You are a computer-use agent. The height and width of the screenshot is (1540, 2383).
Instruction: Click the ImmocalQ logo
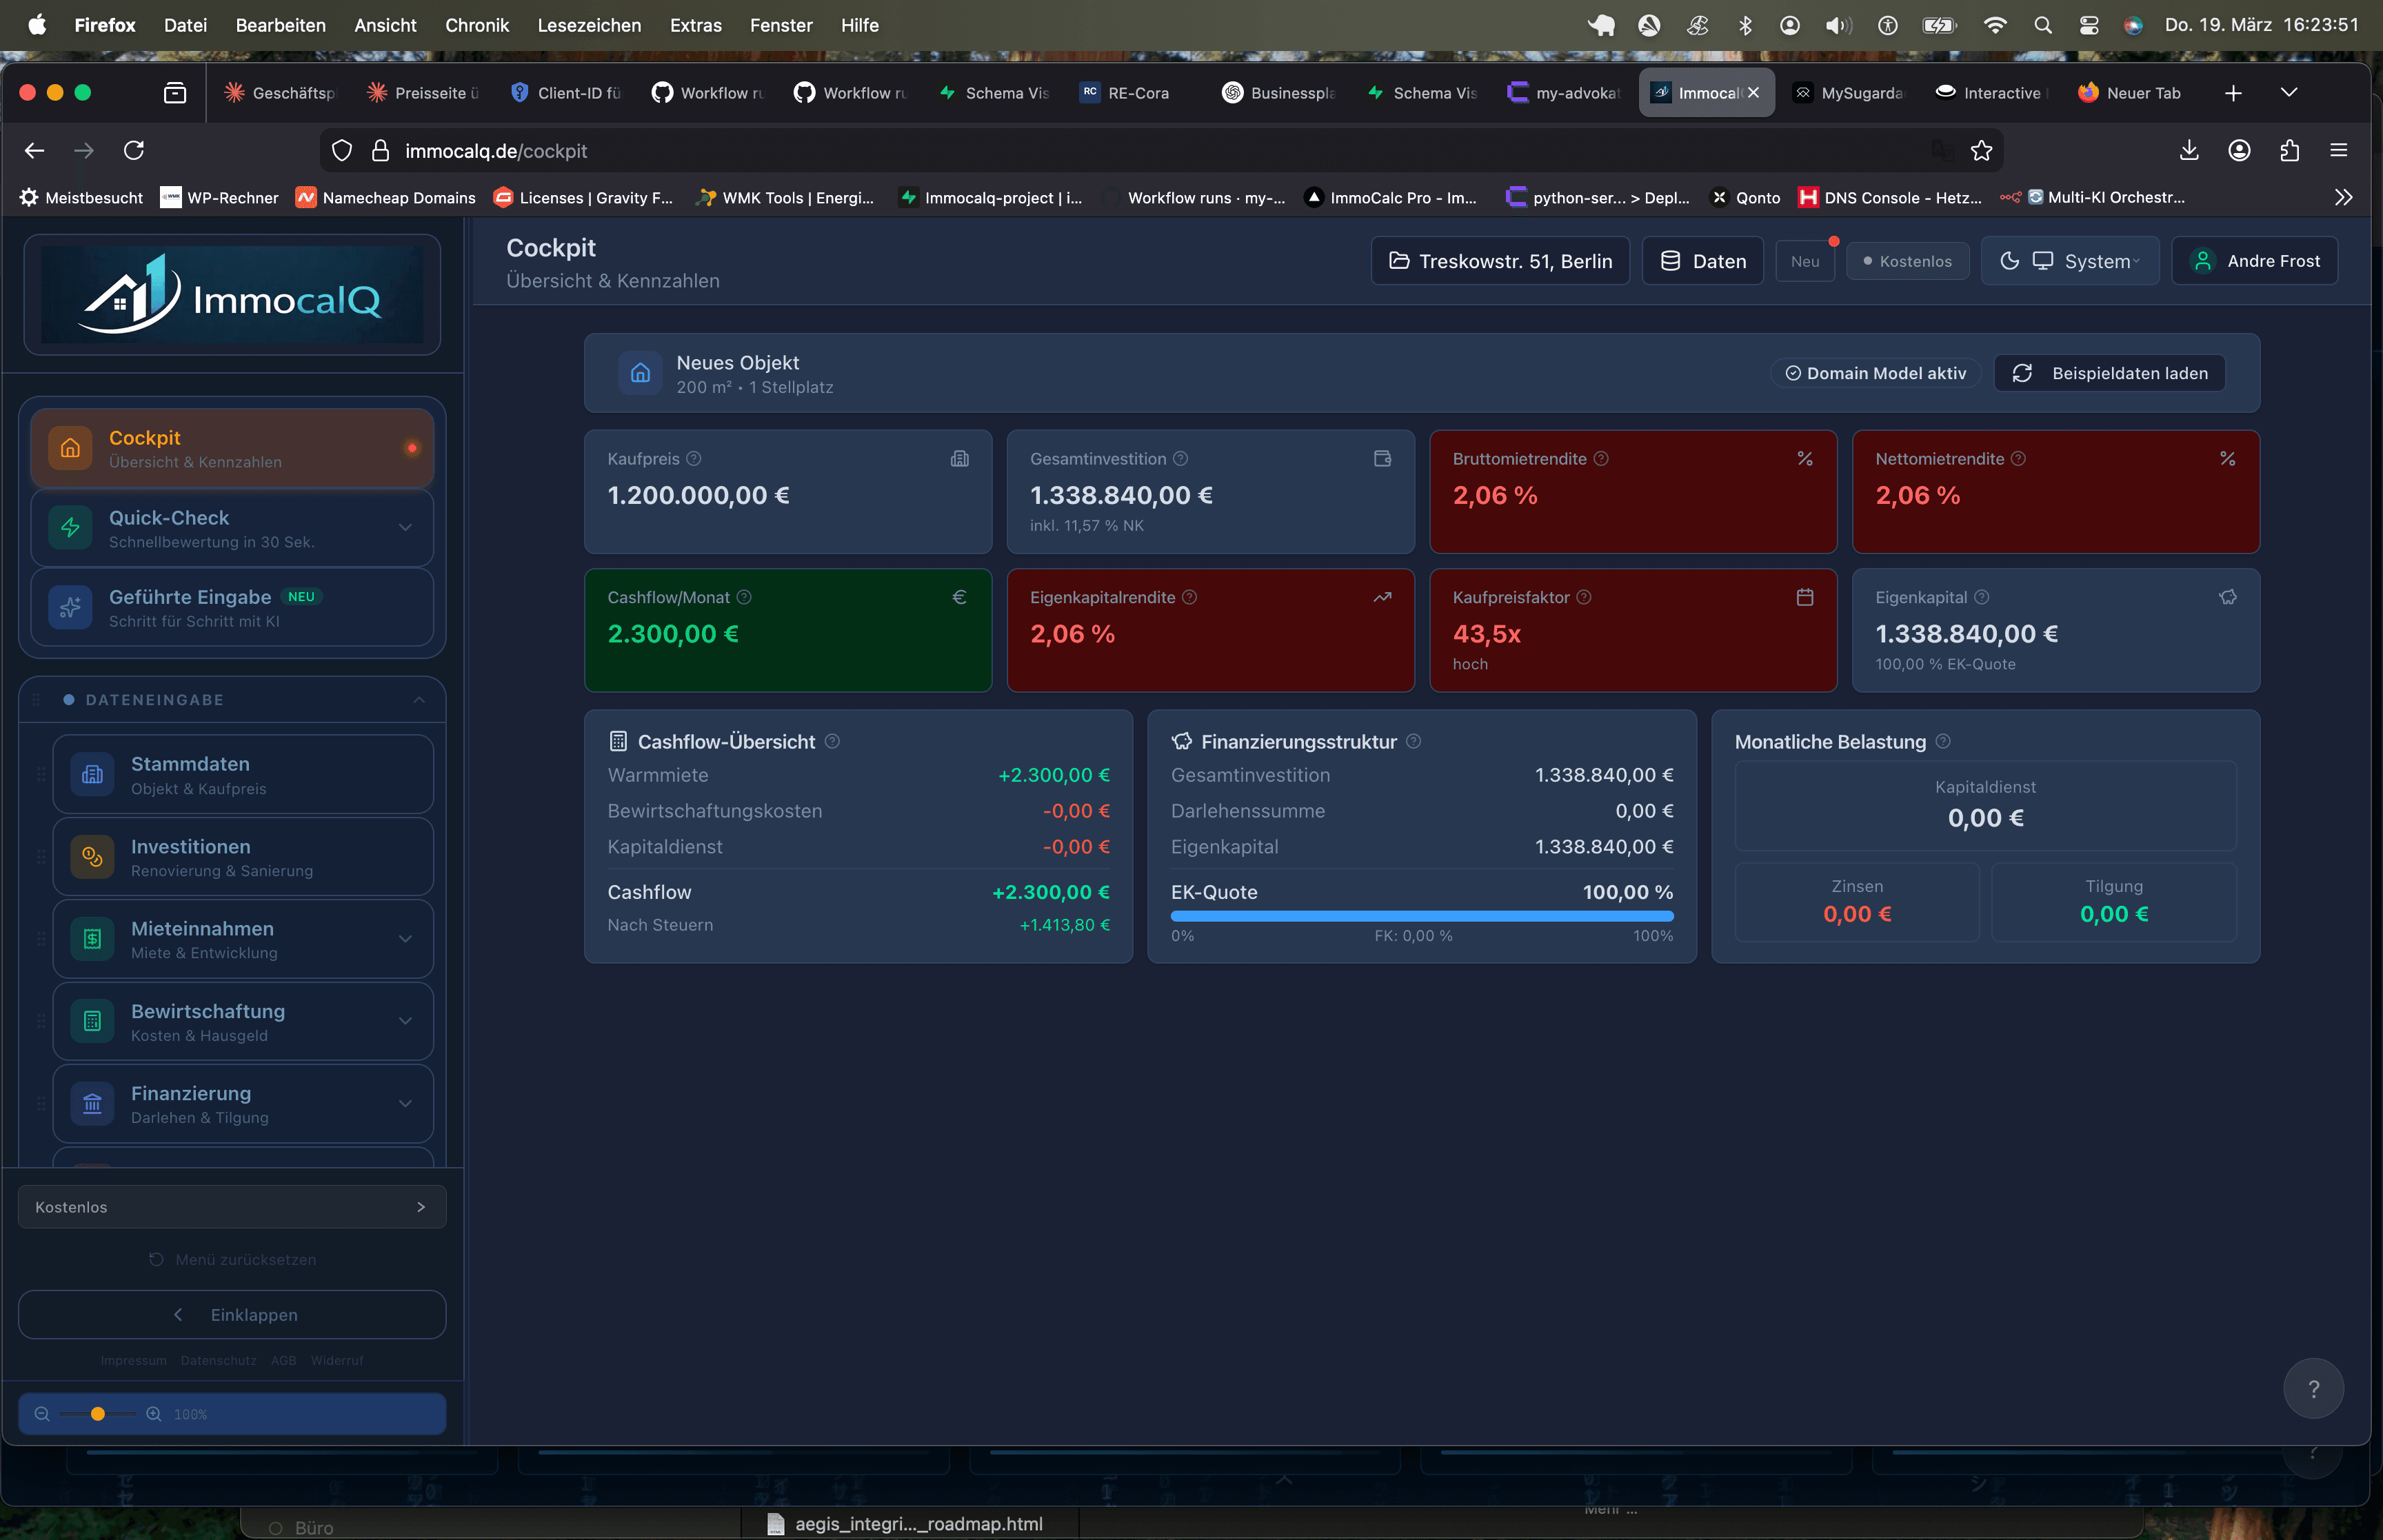232,295
